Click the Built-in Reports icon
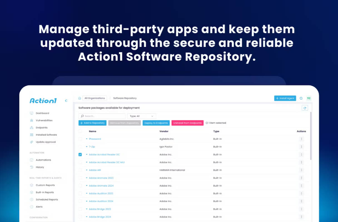Screen dimensions: 338x222 click(x=32, y=193)
